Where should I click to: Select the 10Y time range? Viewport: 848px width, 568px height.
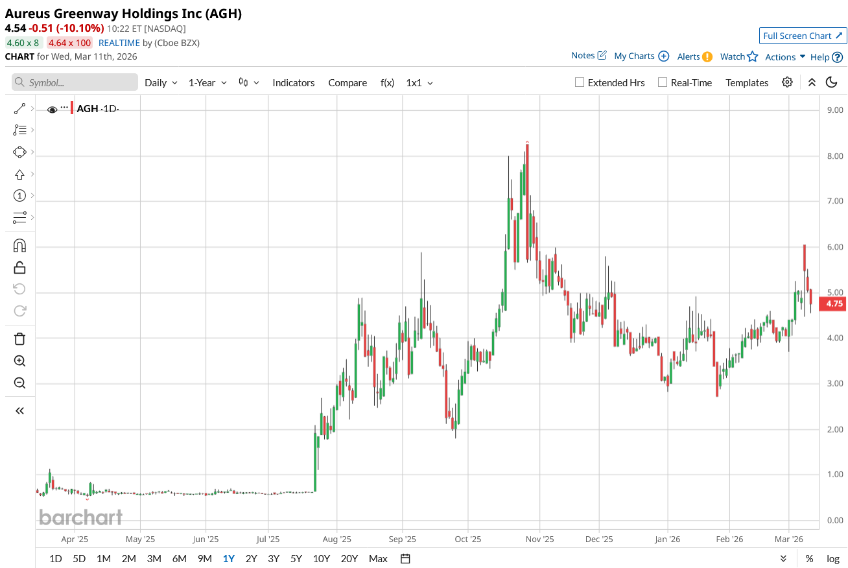click(x=322, y=558)
